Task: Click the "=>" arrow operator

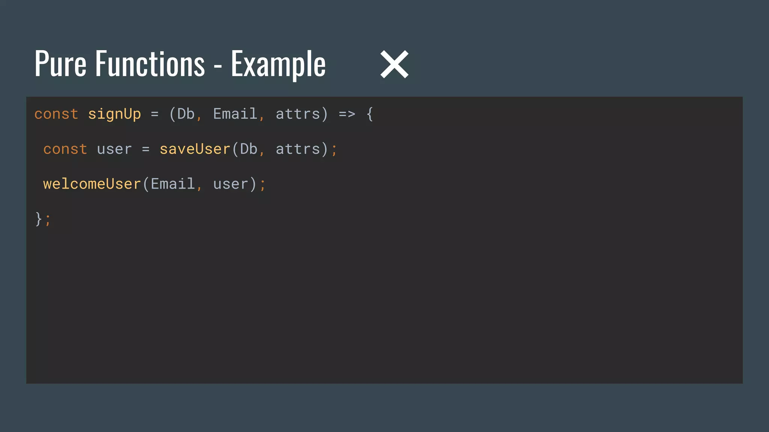Action: (347, 114)
